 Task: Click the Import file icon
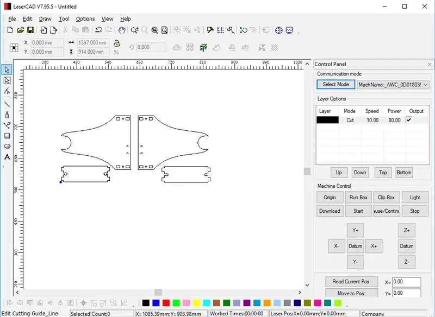(43, 30)
